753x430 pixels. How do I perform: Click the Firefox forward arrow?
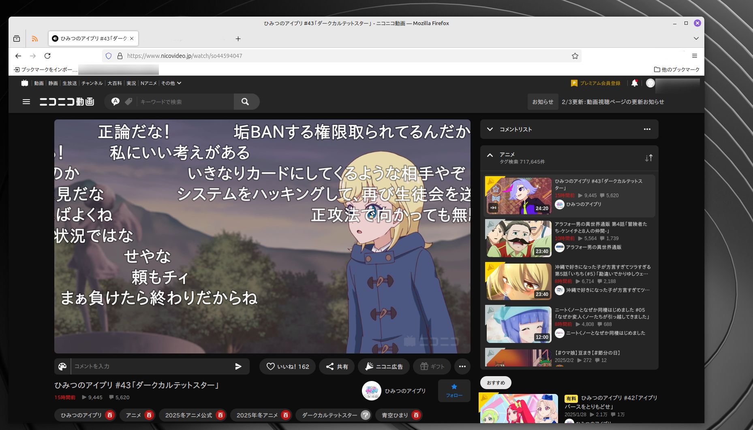tap(33, 56)
